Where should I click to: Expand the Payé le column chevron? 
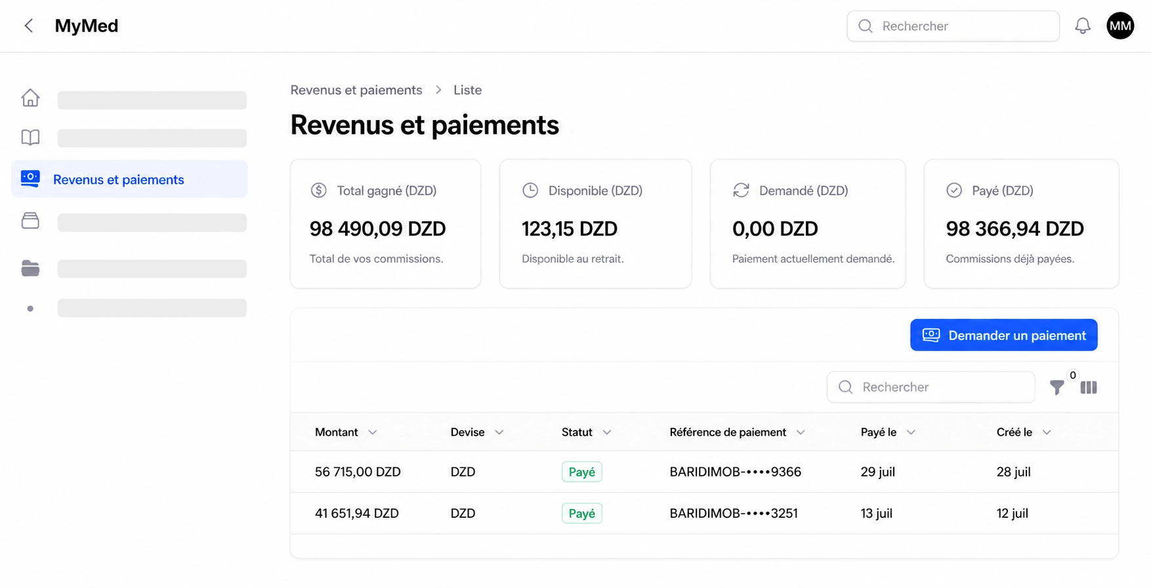coord(911,432)
